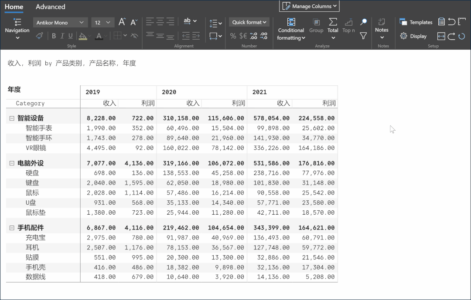This screenshot has height=300, width=471.
Task: Toggle underline formatting
Action: coord(71,36)
